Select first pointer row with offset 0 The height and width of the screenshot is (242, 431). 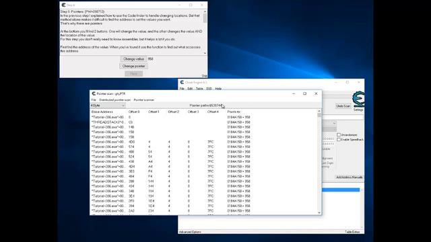[203, 117]
